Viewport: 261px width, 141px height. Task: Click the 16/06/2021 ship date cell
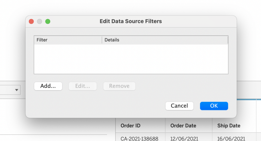[x=231, y=138]
